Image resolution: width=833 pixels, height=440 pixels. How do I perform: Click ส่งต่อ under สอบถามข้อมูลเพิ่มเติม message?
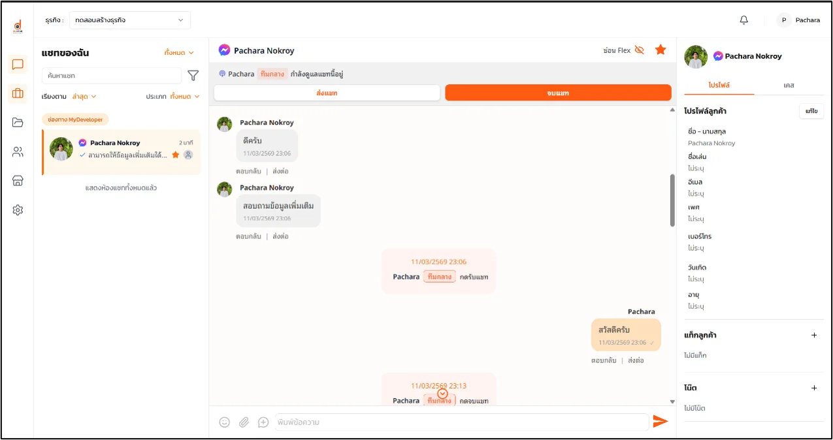[280, 236]
